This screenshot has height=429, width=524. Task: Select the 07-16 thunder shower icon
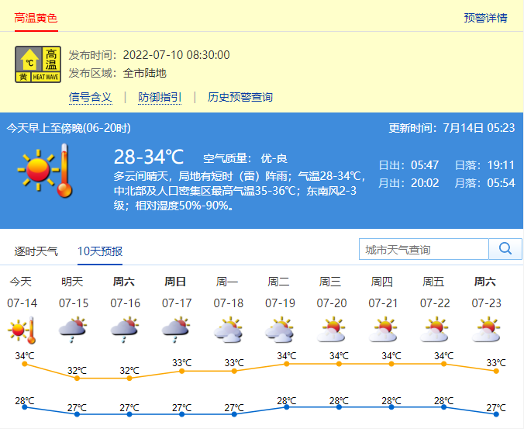coord(125,330)
